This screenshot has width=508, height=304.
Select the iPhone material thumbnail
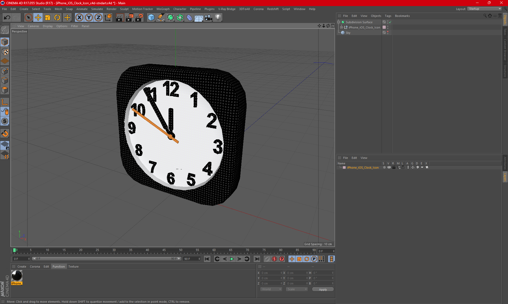tap(17, 276)
